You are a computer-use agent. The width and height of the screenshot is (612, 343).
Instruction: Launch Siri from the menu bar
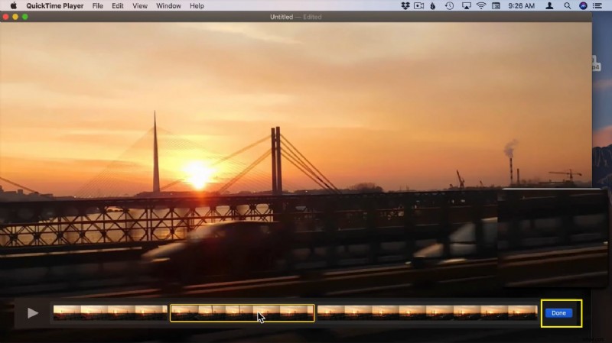pyautogui.click(x=584, y=5)
